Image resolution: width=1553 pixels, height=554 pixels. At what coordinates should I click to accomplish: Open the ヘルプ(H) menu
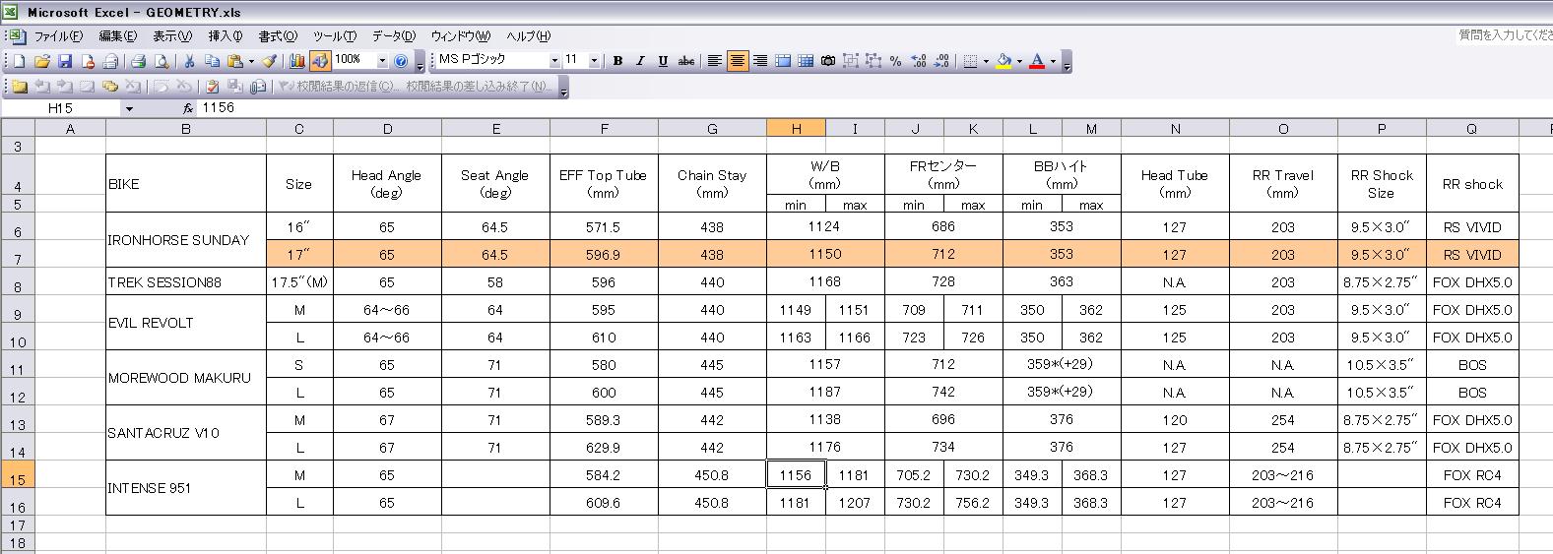click(529, 35)
